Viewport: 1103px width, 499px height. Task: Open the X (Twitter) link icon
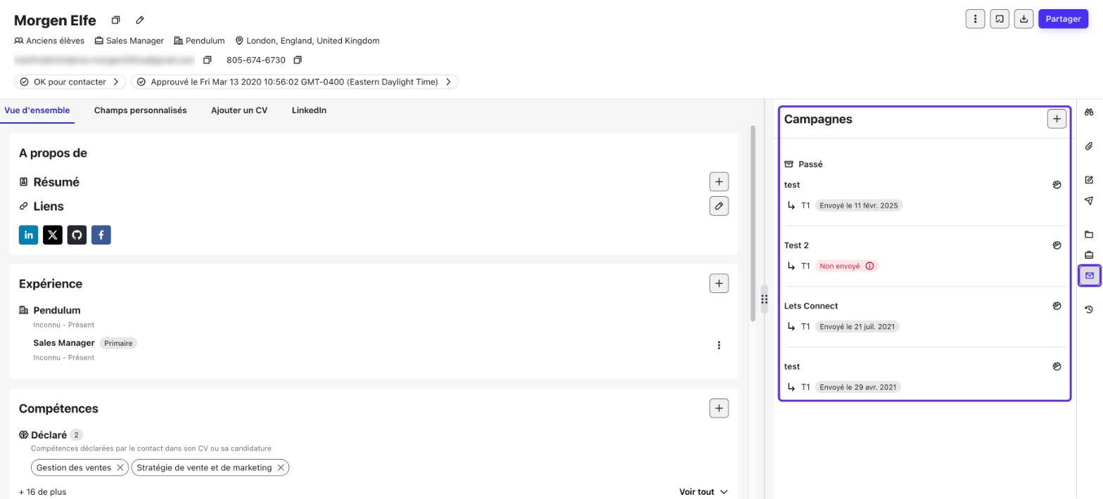[x=53, y=235]
